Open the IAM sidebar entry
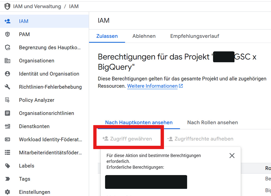271x196 pixels. (44, 21)
